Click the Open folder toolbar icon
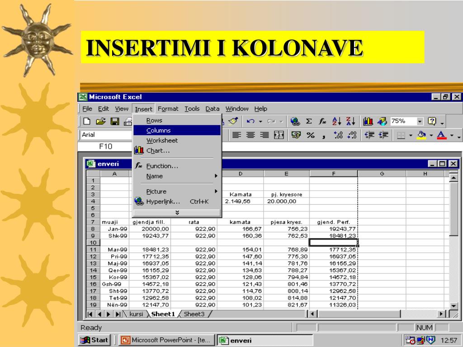 tap(101, 121)
